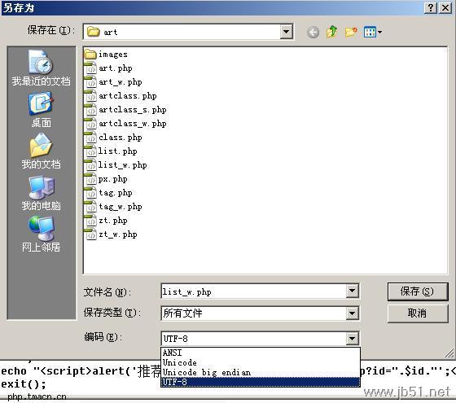Image resolution: width=456 pixels, height=403 pixels.
Task: Choose UTF-8 encoding in the list
Action: click(x=261, y=382)
